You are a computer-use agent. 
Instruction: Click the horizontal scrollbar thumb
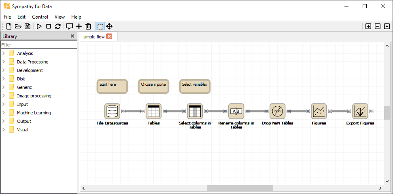pos(240,188)
